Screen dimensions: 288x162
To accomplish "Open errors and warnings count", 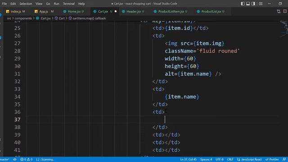I will pyautogui.click(x=27, y=159).
